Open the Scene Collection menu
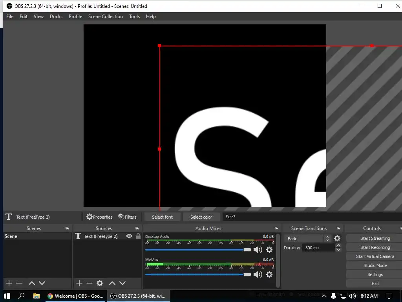 pyautogui.click(x=105, y=17)
